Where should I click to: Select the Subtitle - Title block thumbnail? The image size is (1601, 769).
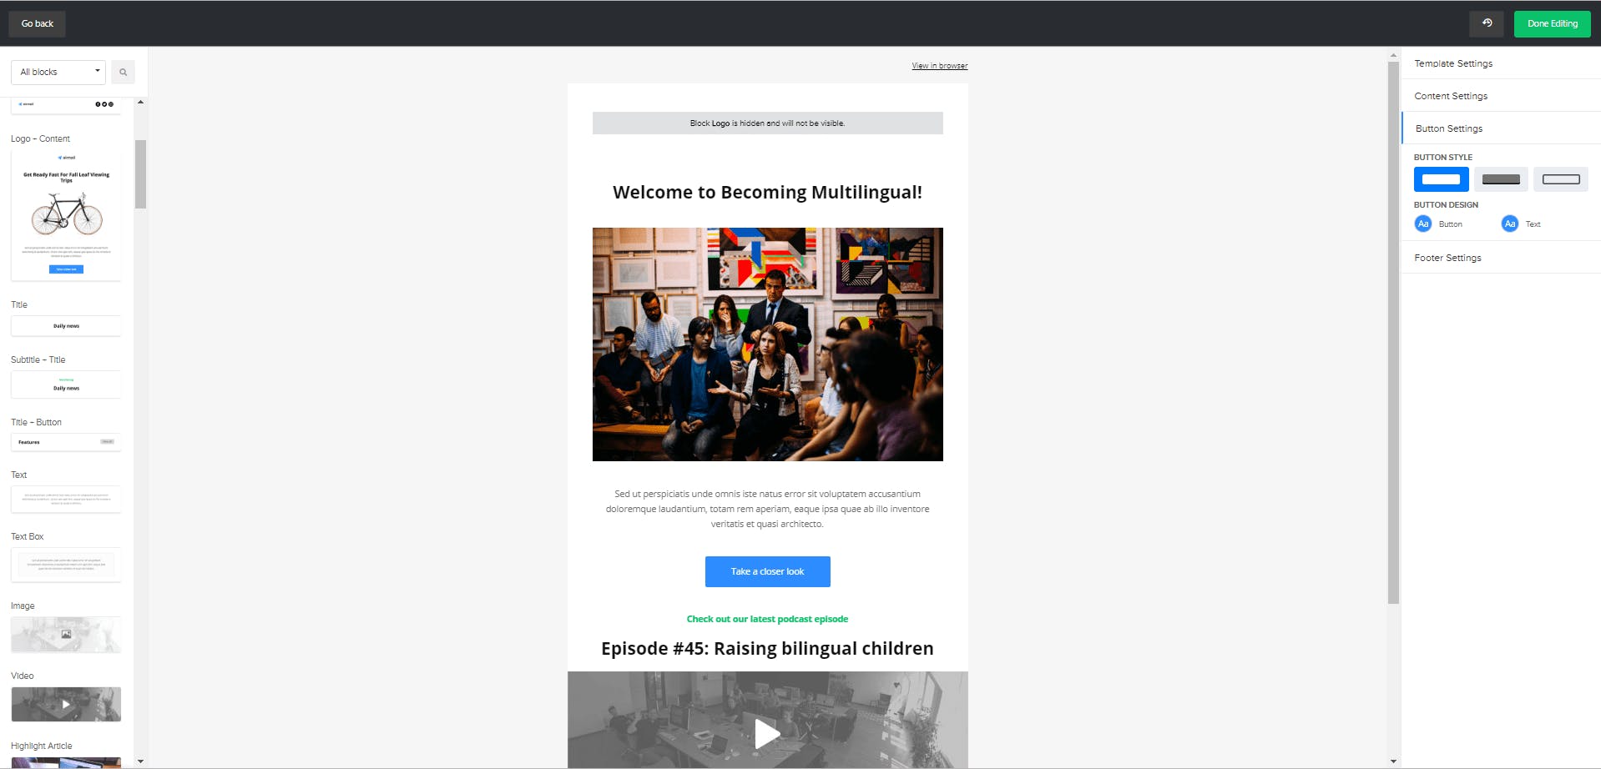[66, 384]
